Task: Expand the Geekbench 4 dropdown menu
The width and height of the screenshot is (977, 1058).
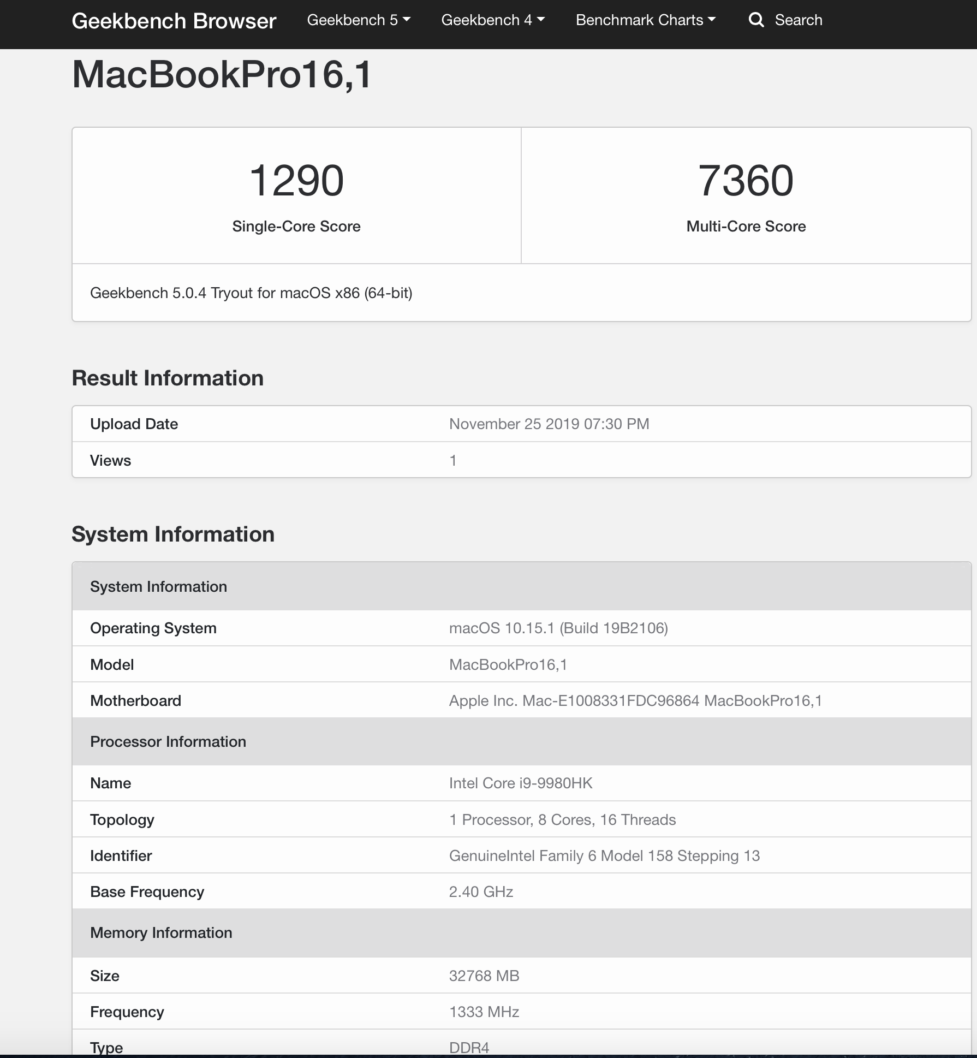Action: [493, 20]
